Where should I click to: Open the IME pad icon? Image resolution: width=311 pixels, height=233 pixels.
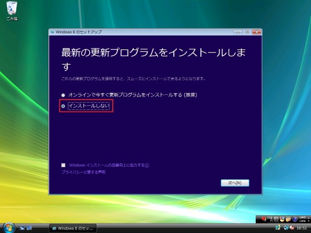(282, 219)
